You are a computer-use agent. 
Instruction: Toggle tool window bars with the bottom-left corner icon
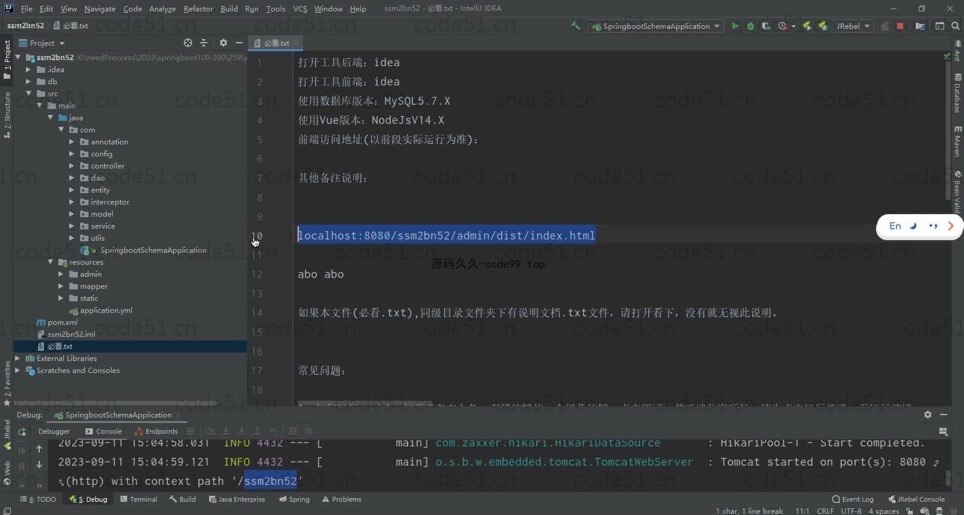click(x=7, y=511)
